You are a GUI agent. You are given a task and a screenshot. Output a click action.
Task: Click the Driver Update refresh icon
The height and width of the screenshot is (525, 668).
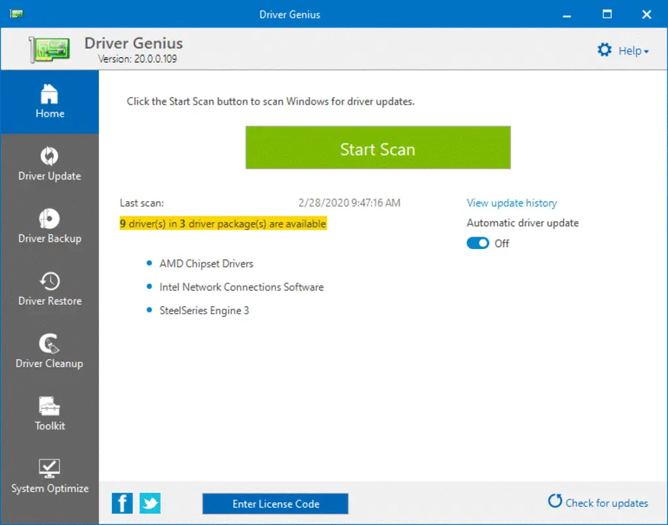pyautogui.click(x=49, y=156)
